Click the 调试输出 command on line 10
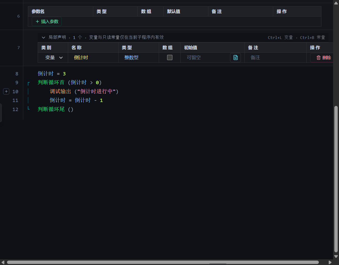This screenshot has height=265, width=339. click(60, 91)
